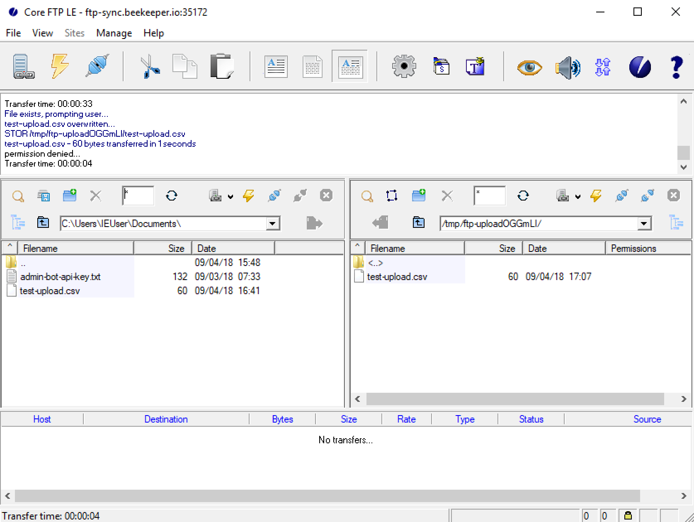694x522 pixels.
Task: Open the Manage menu
Action: (114, 33)
